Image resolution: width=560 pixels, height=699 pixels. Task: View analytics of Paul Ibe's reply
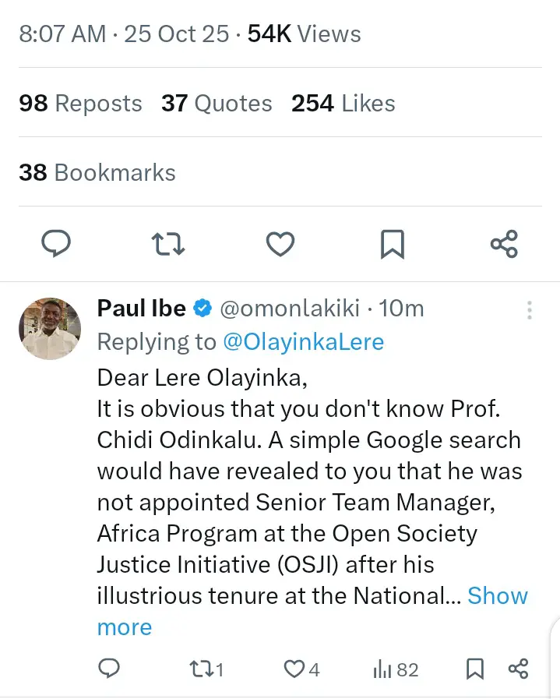coord(396,669)
